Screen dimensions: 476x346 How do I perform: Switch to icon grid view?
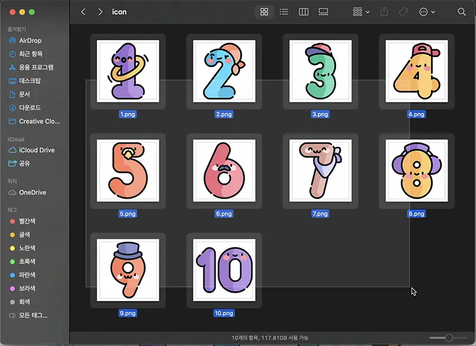[264, 12]
